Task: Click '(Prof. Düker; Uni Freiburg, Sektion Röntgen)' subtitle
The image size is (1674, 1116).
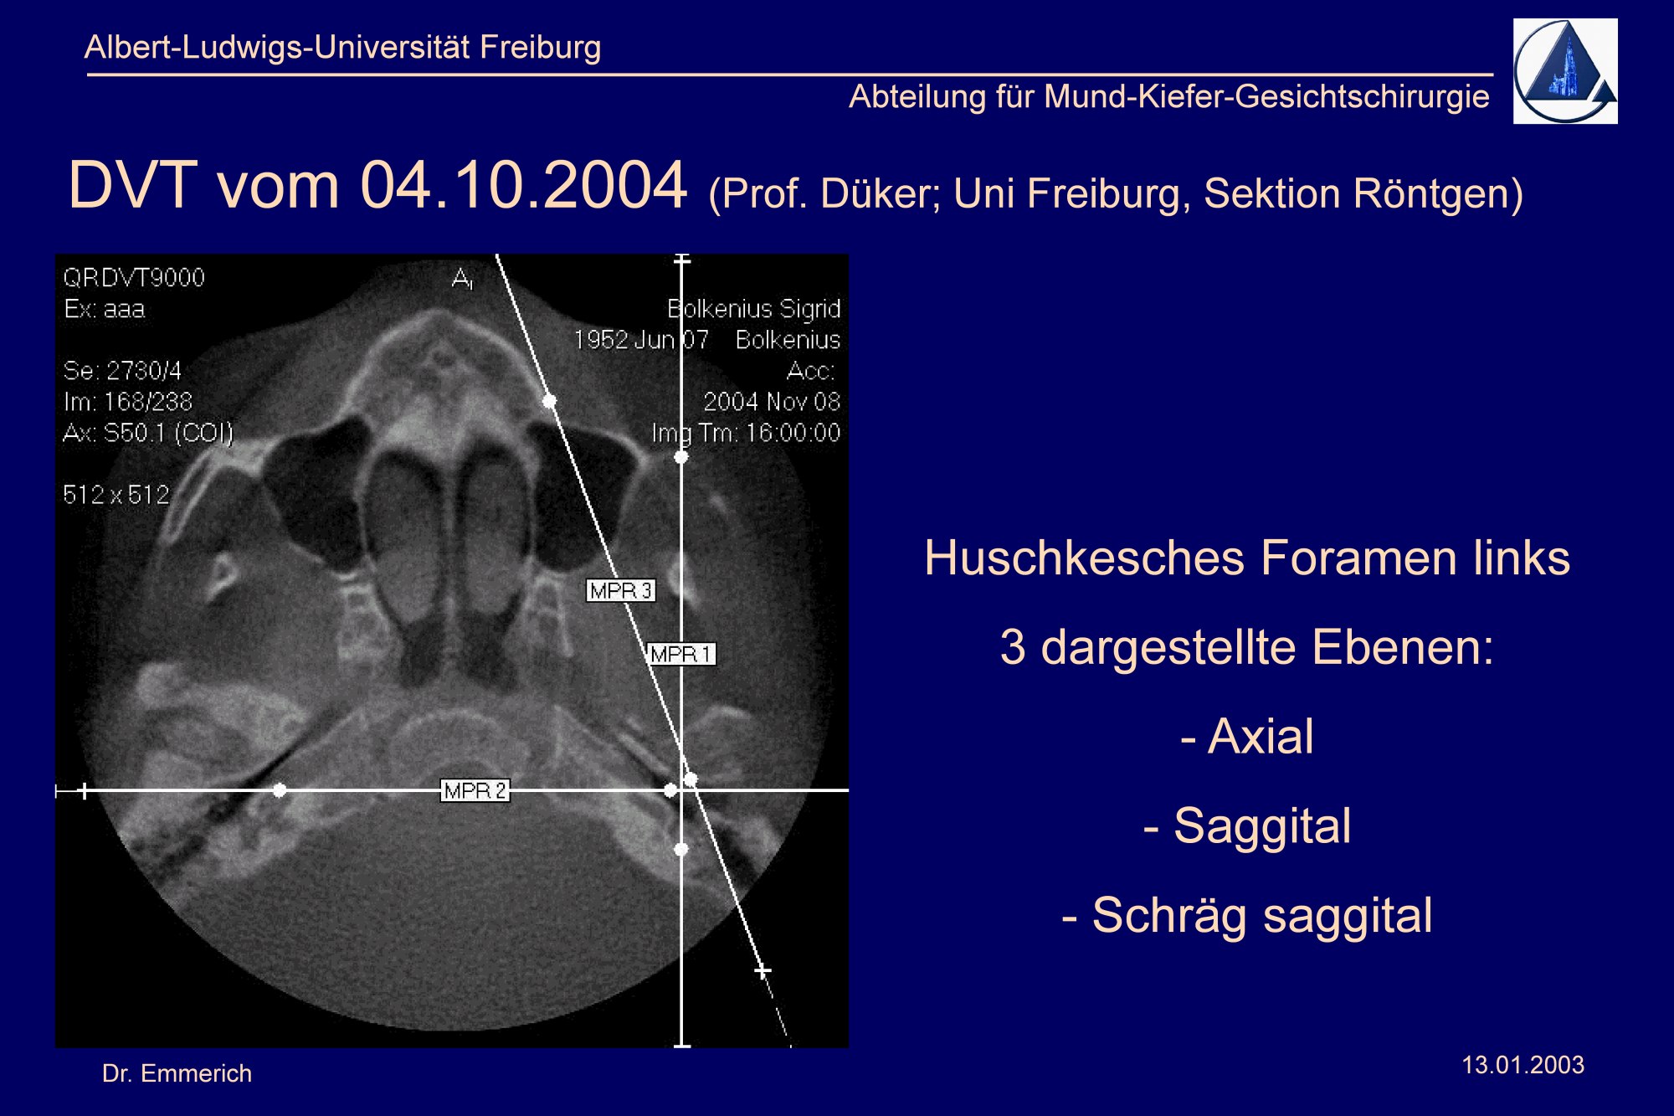Action: tap(1116, 193)
